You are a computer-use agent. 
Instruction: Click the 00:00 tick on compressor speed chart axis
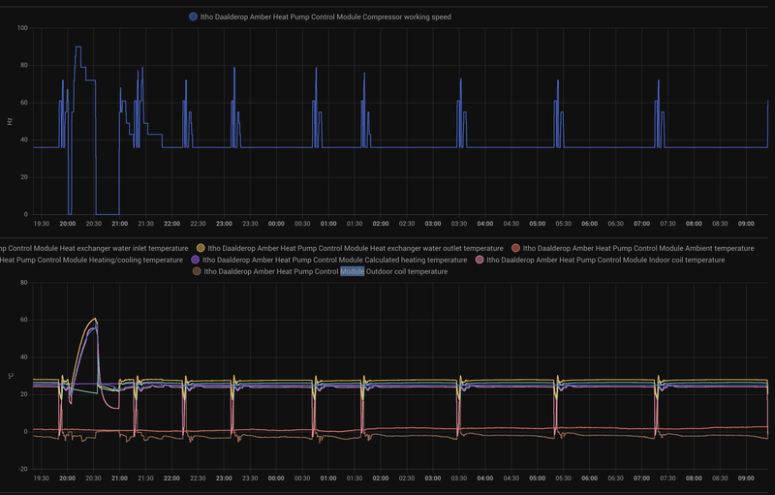click(x=276, y=224)
